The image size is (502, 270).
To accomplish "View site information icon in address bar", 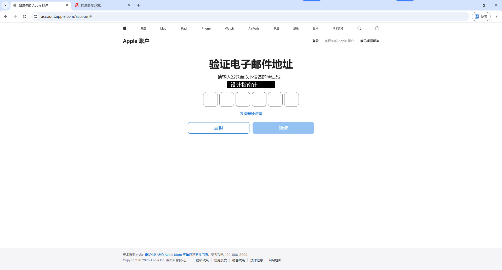I will click(36, 16).
